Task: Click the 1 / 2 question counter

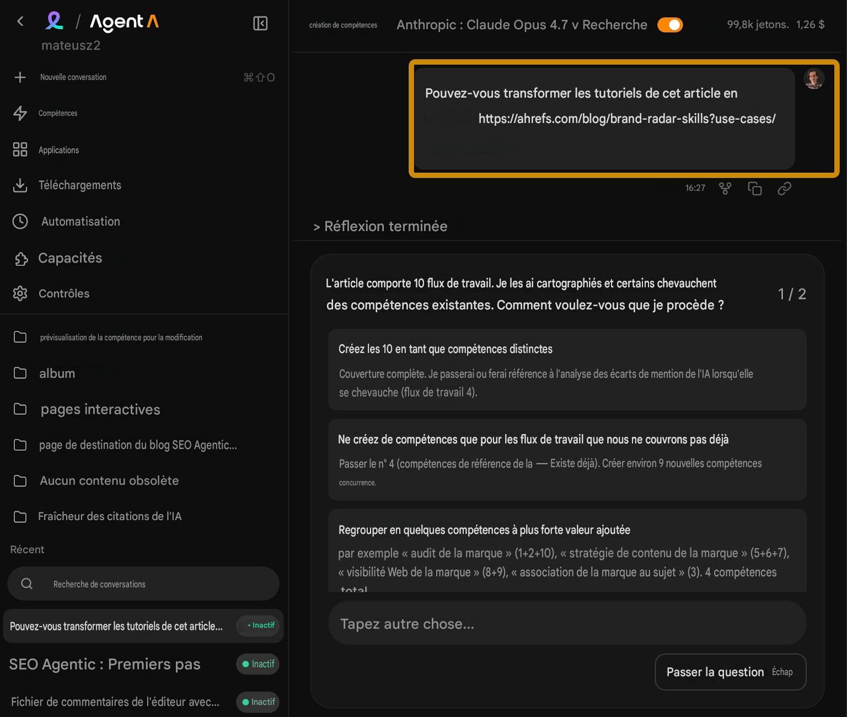Action: [792, 294]
